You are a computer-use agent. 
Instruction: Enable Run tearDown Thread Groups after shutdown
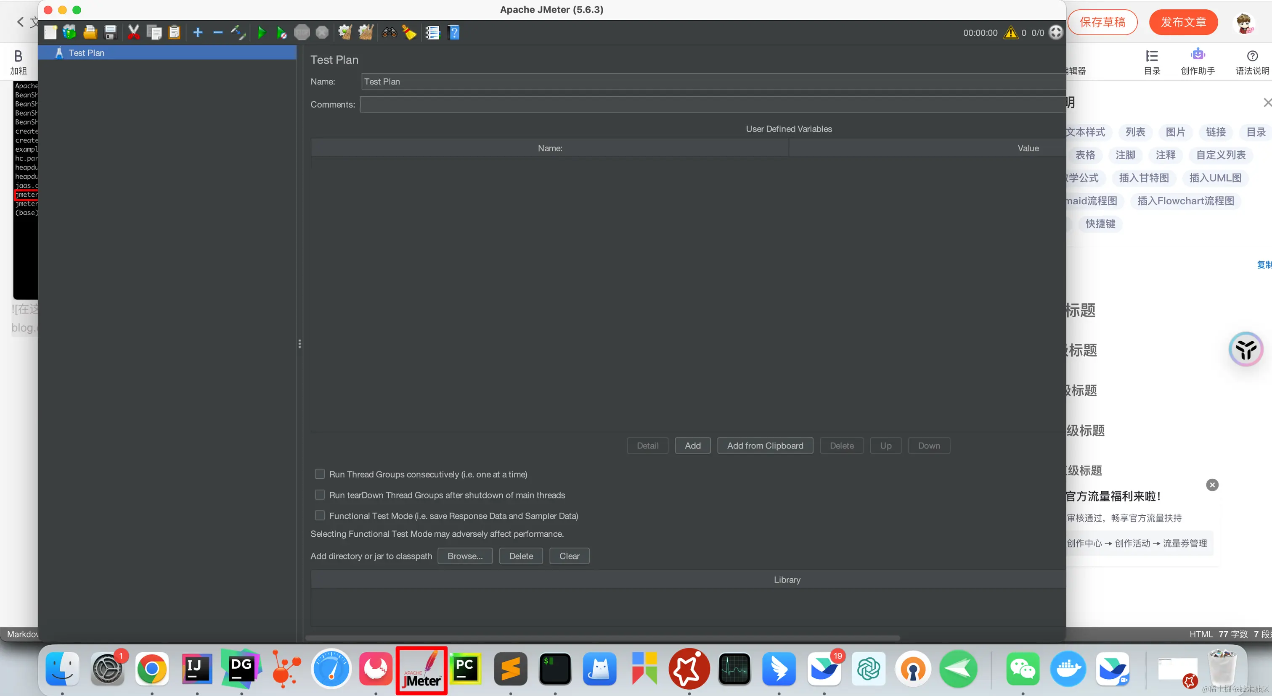click(x=320, y=494)
